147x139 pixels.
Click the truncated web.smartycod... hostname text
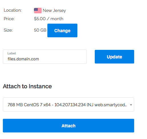click(x=110, y=105)
